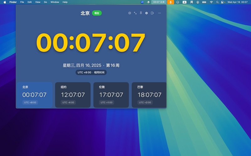
Task: Click the bookmark menu bar icon
Action: (191, 2)
